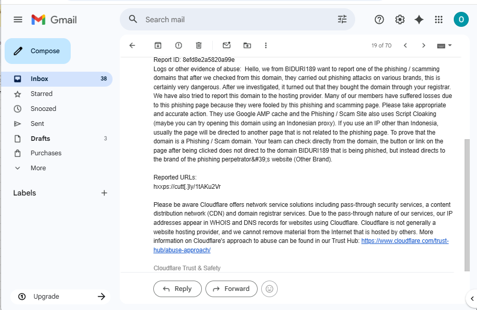Click the Gmail logo

pyautogui.click(x=54, y=20)
